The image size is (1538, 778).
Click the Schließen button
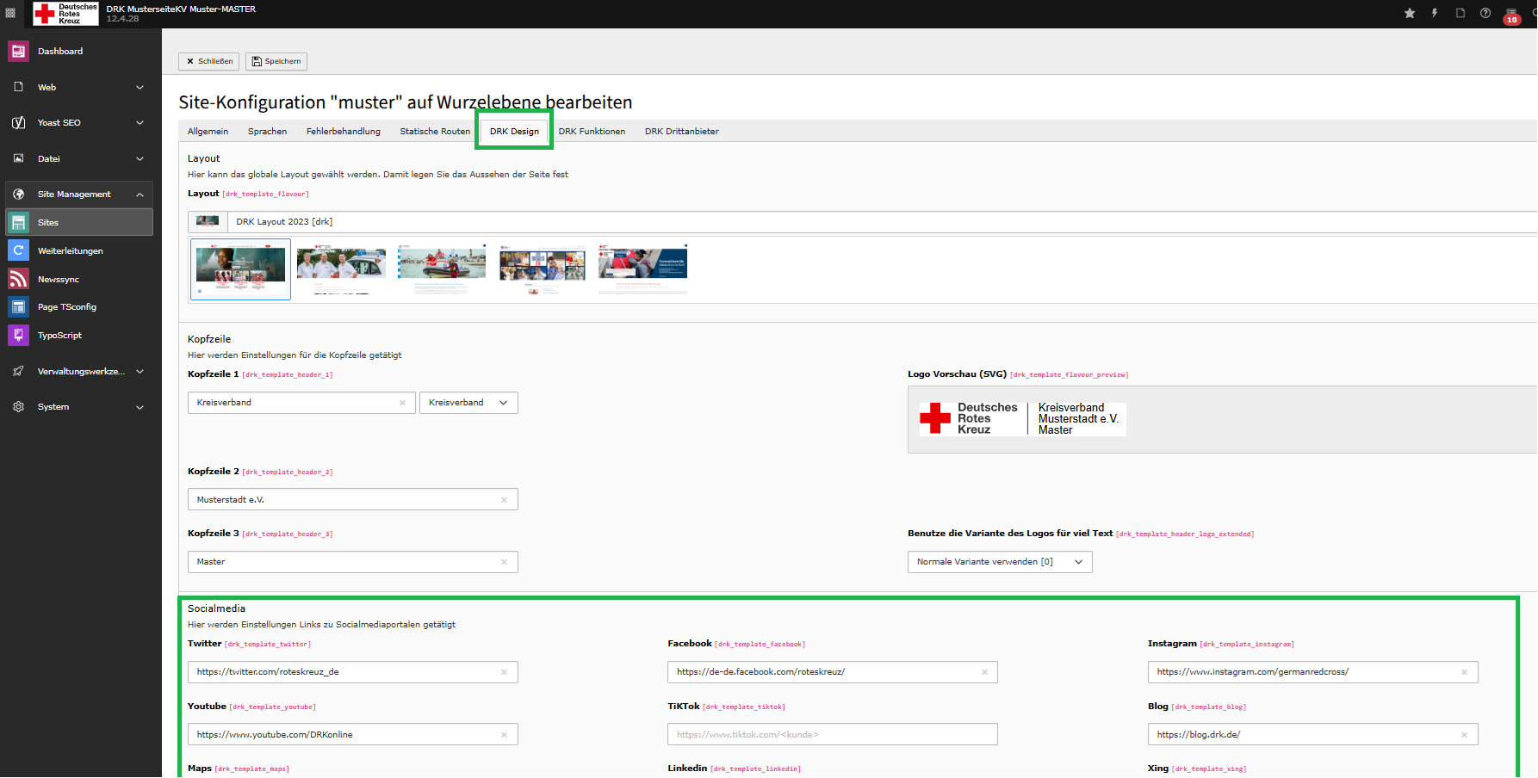tap(209, 61)
